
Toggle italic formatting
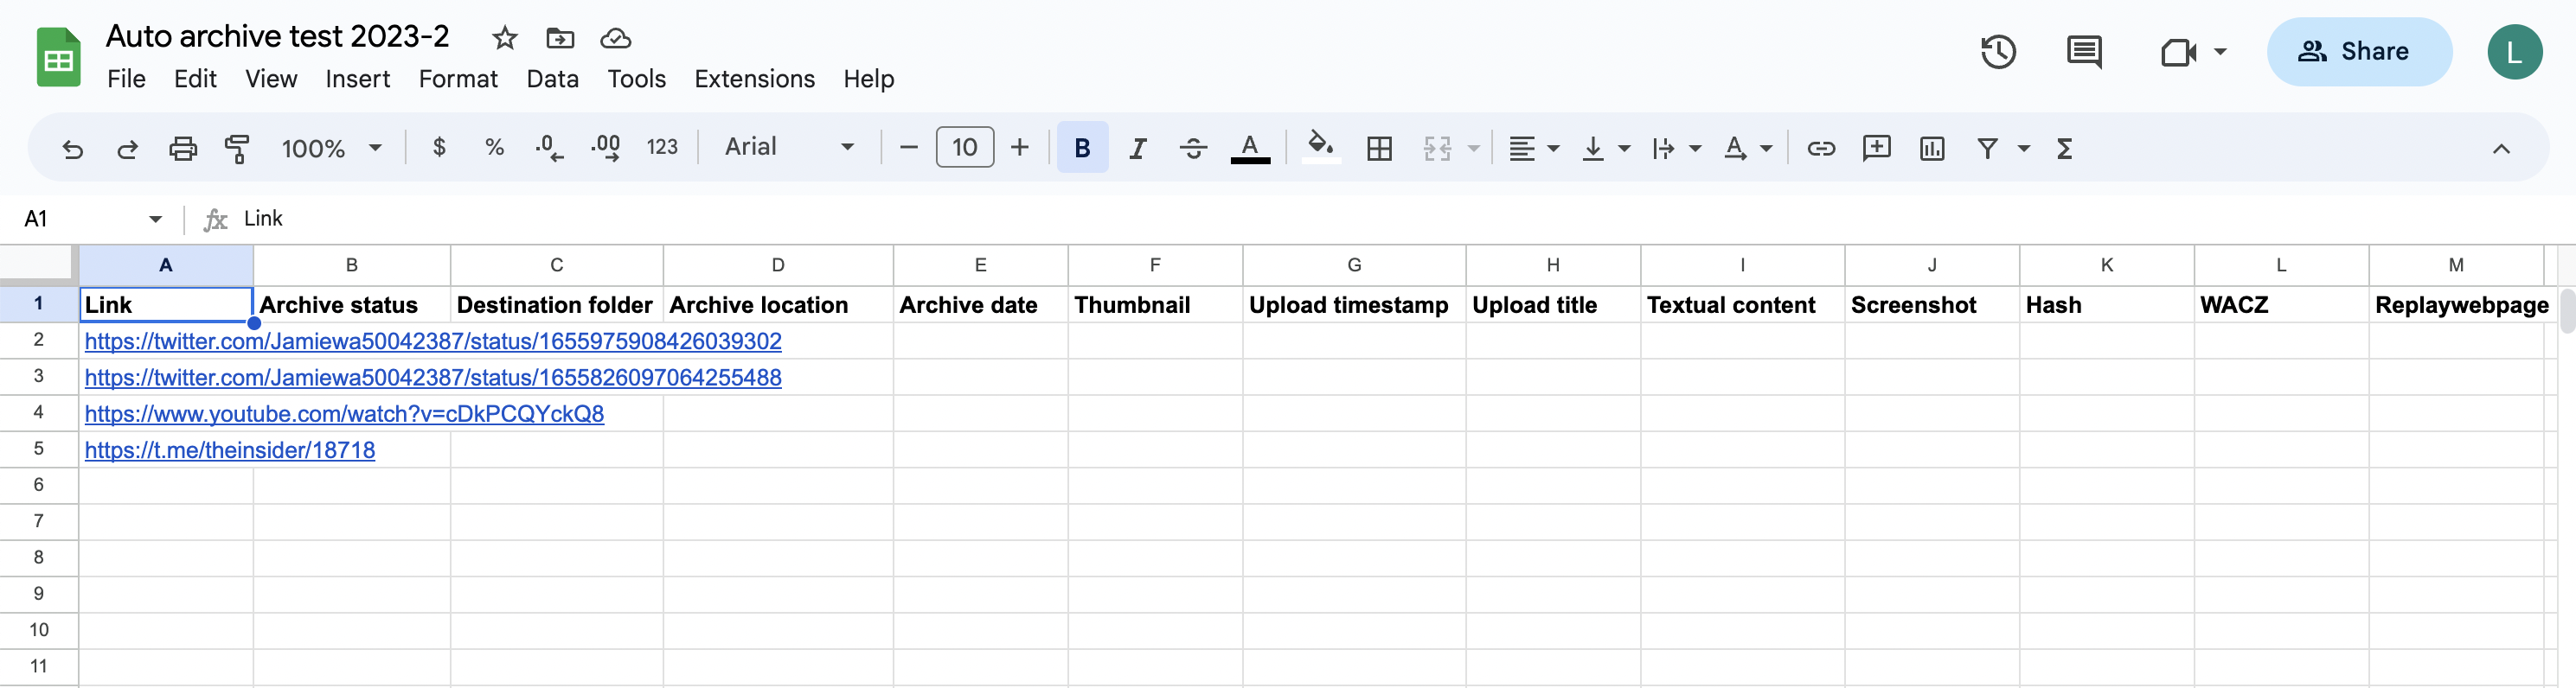click(x=1137, y=149)
